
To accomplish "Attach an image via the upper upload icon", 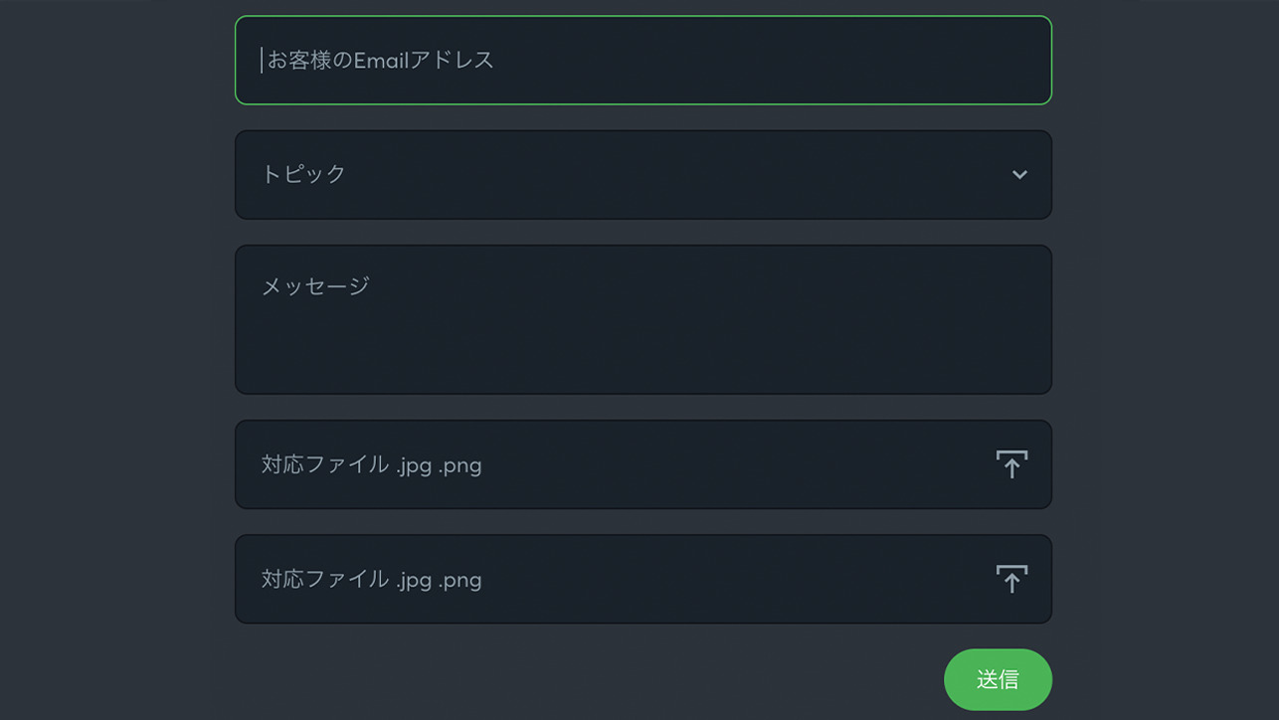I will click(x=1011, y=464).
